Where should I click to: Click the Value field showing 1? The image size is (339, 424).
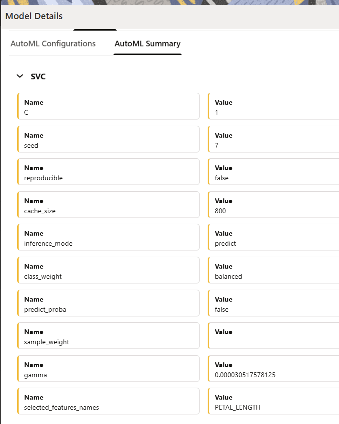coord(272,107)
